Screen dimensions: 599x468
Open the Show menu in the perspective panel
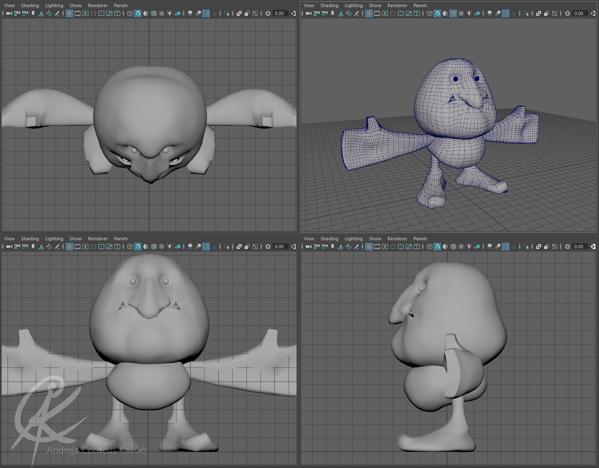(375, 5)
